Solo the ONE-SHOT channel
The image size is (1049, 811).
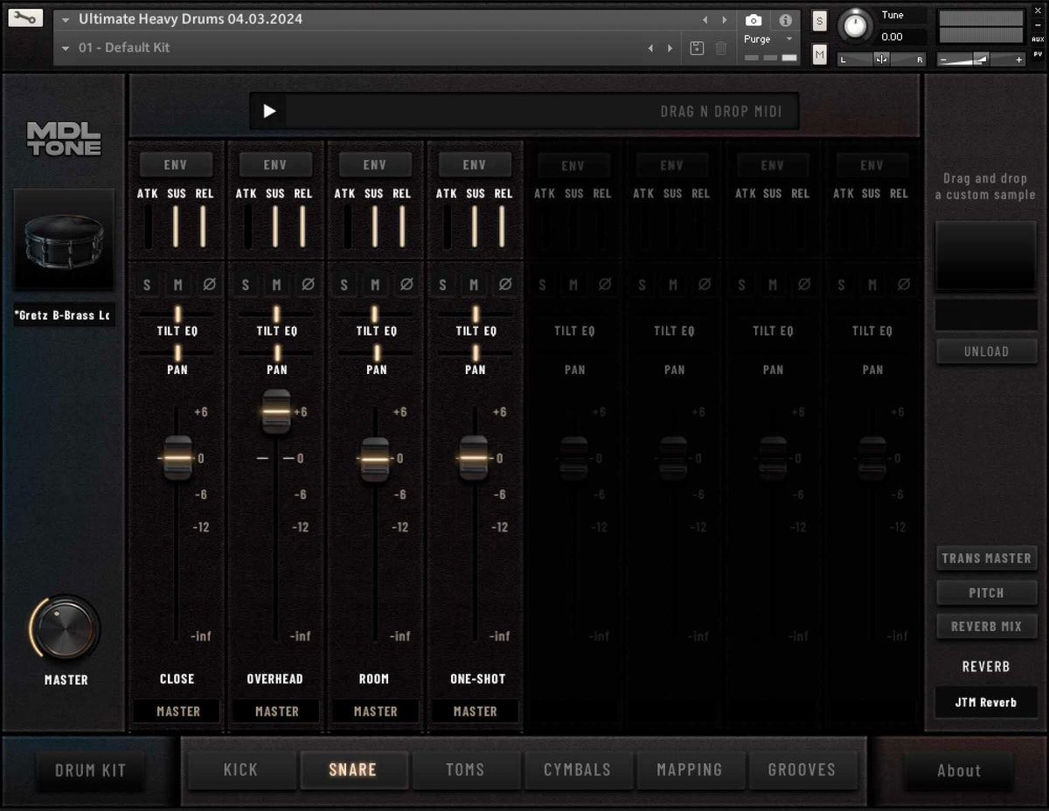443,285
